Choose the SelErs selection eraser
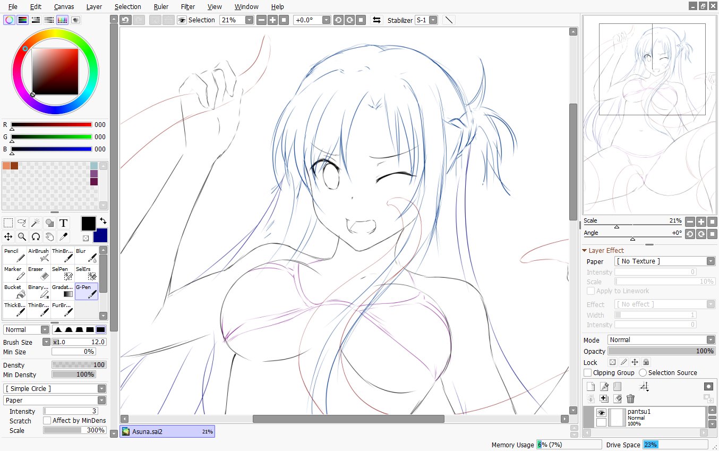 [x=86, y=273]
